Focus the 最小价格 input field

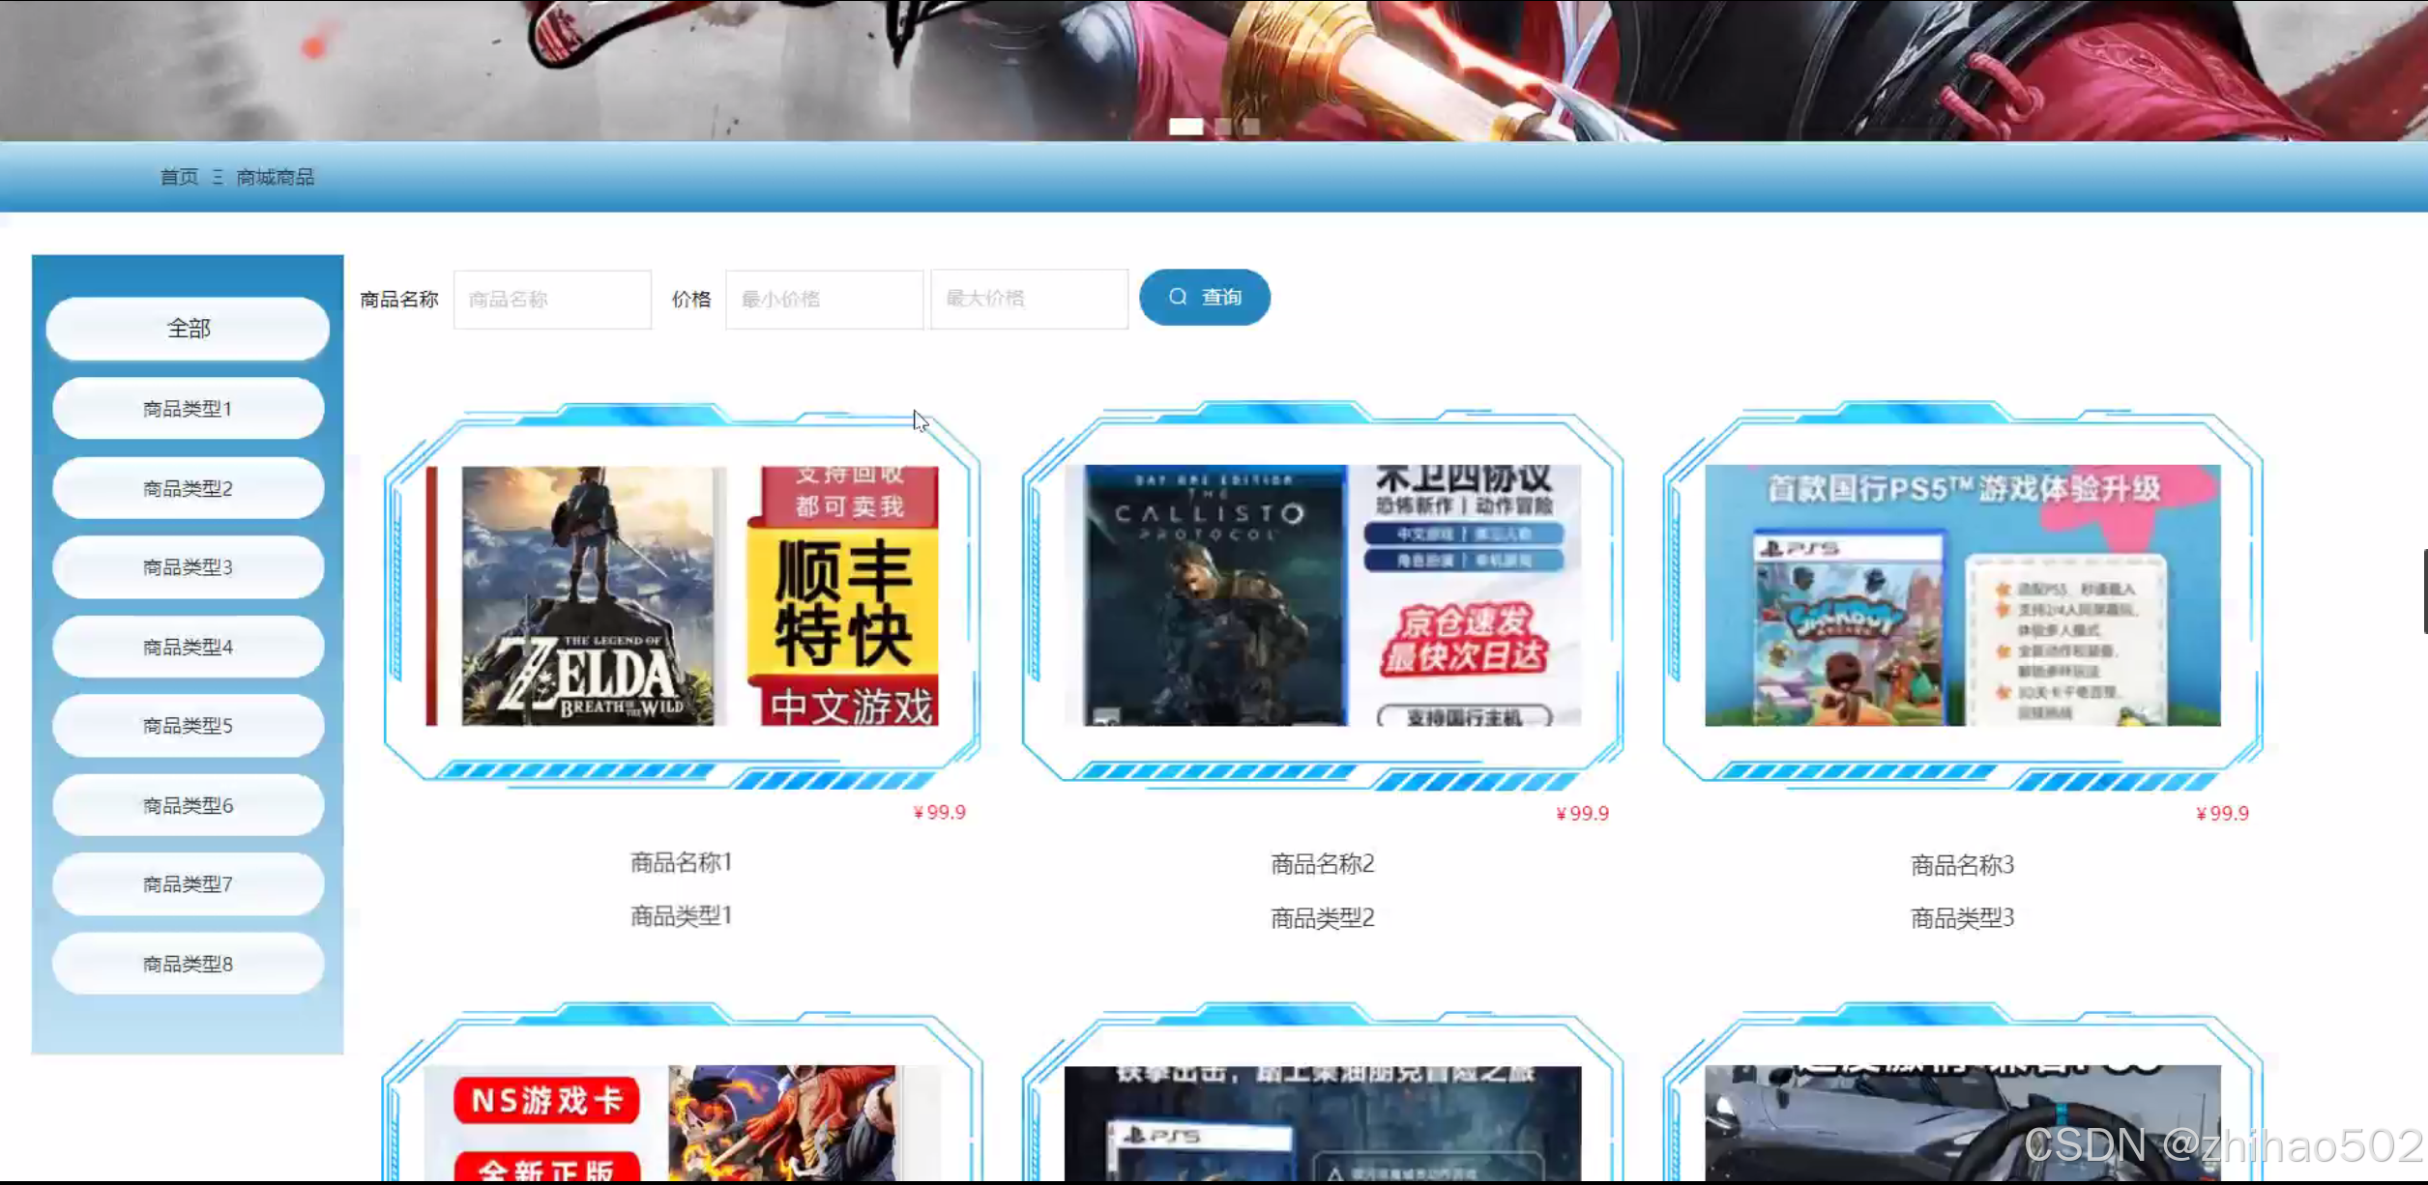click(x=824, y=299)
